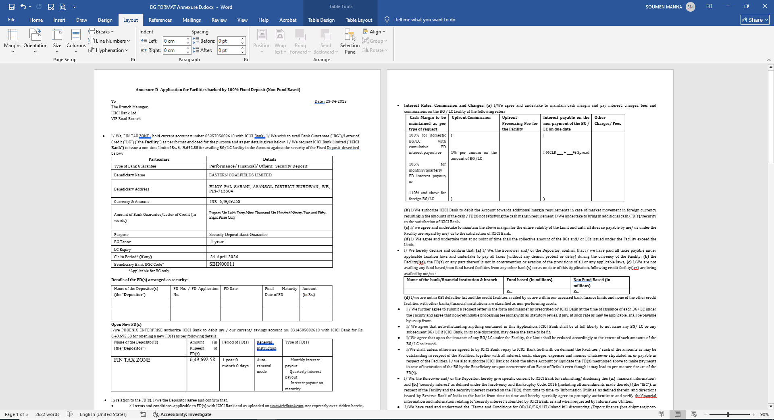Undo the last action
Screen dimensions: 774x420
[23, 7]
